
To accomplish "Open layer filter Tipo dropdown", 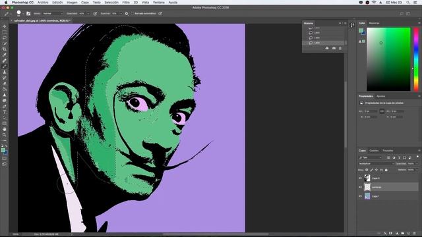I will pyautogui.click(x=370, y=157).
